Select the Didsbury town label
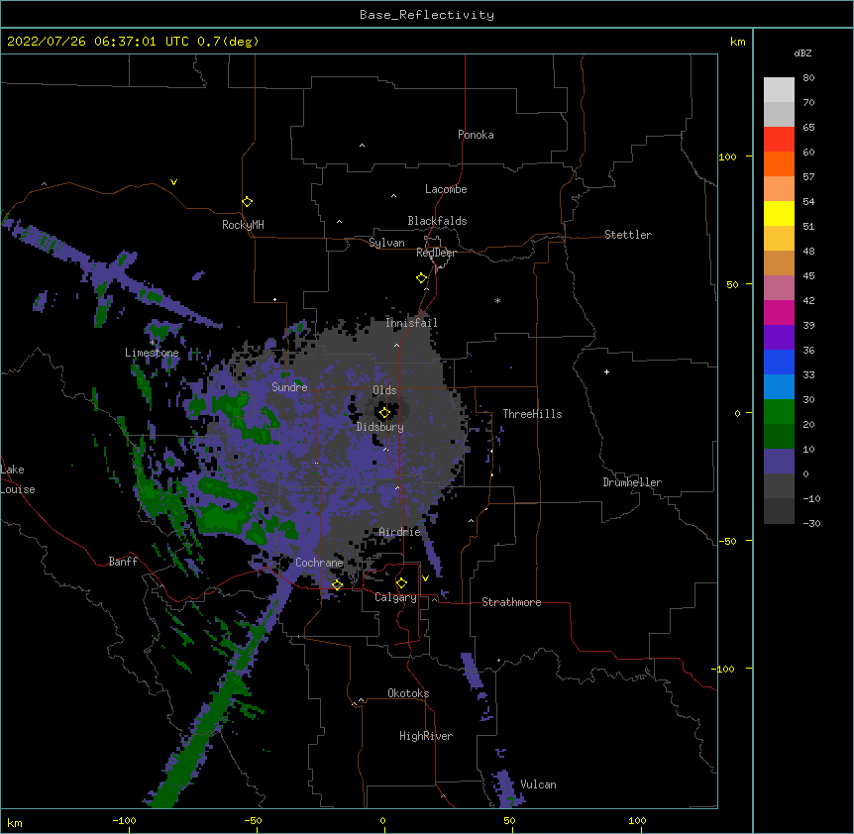 [x=380, y=427]
